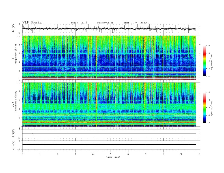
Task: Click the ch.2 spectrogram color bar
Action: click(204, 107)
